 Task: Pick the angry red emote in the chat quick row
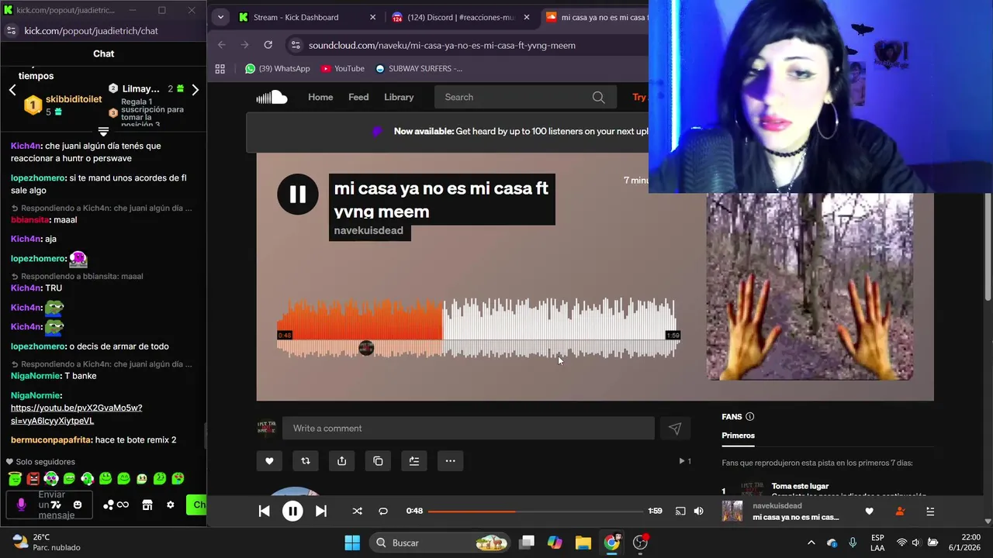pyautogui.click(x=33, y=479)
